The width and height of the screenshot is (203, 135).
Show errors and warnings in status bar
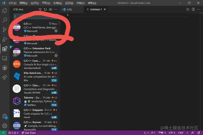(13, 133)
